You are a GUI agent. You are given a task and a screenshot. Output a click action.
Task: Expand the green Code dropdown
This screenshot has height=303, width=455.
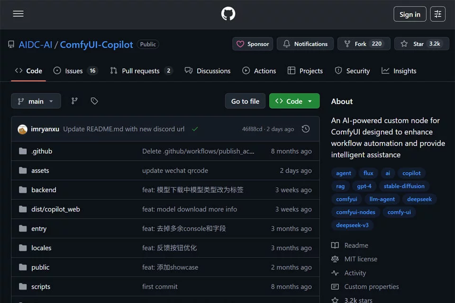(x=294, y=101)
